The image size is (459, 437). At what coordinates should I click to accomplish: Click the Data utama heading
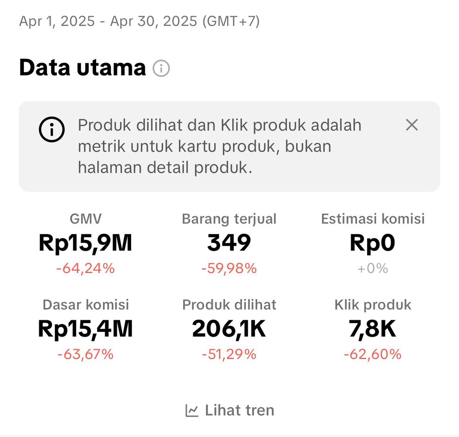[x=82, y=68]
